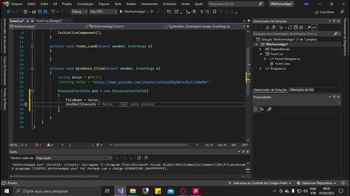This screenshot has height=196, width=350.
Task: Click the Home icon in Solution Explorer
Action: 267,28
